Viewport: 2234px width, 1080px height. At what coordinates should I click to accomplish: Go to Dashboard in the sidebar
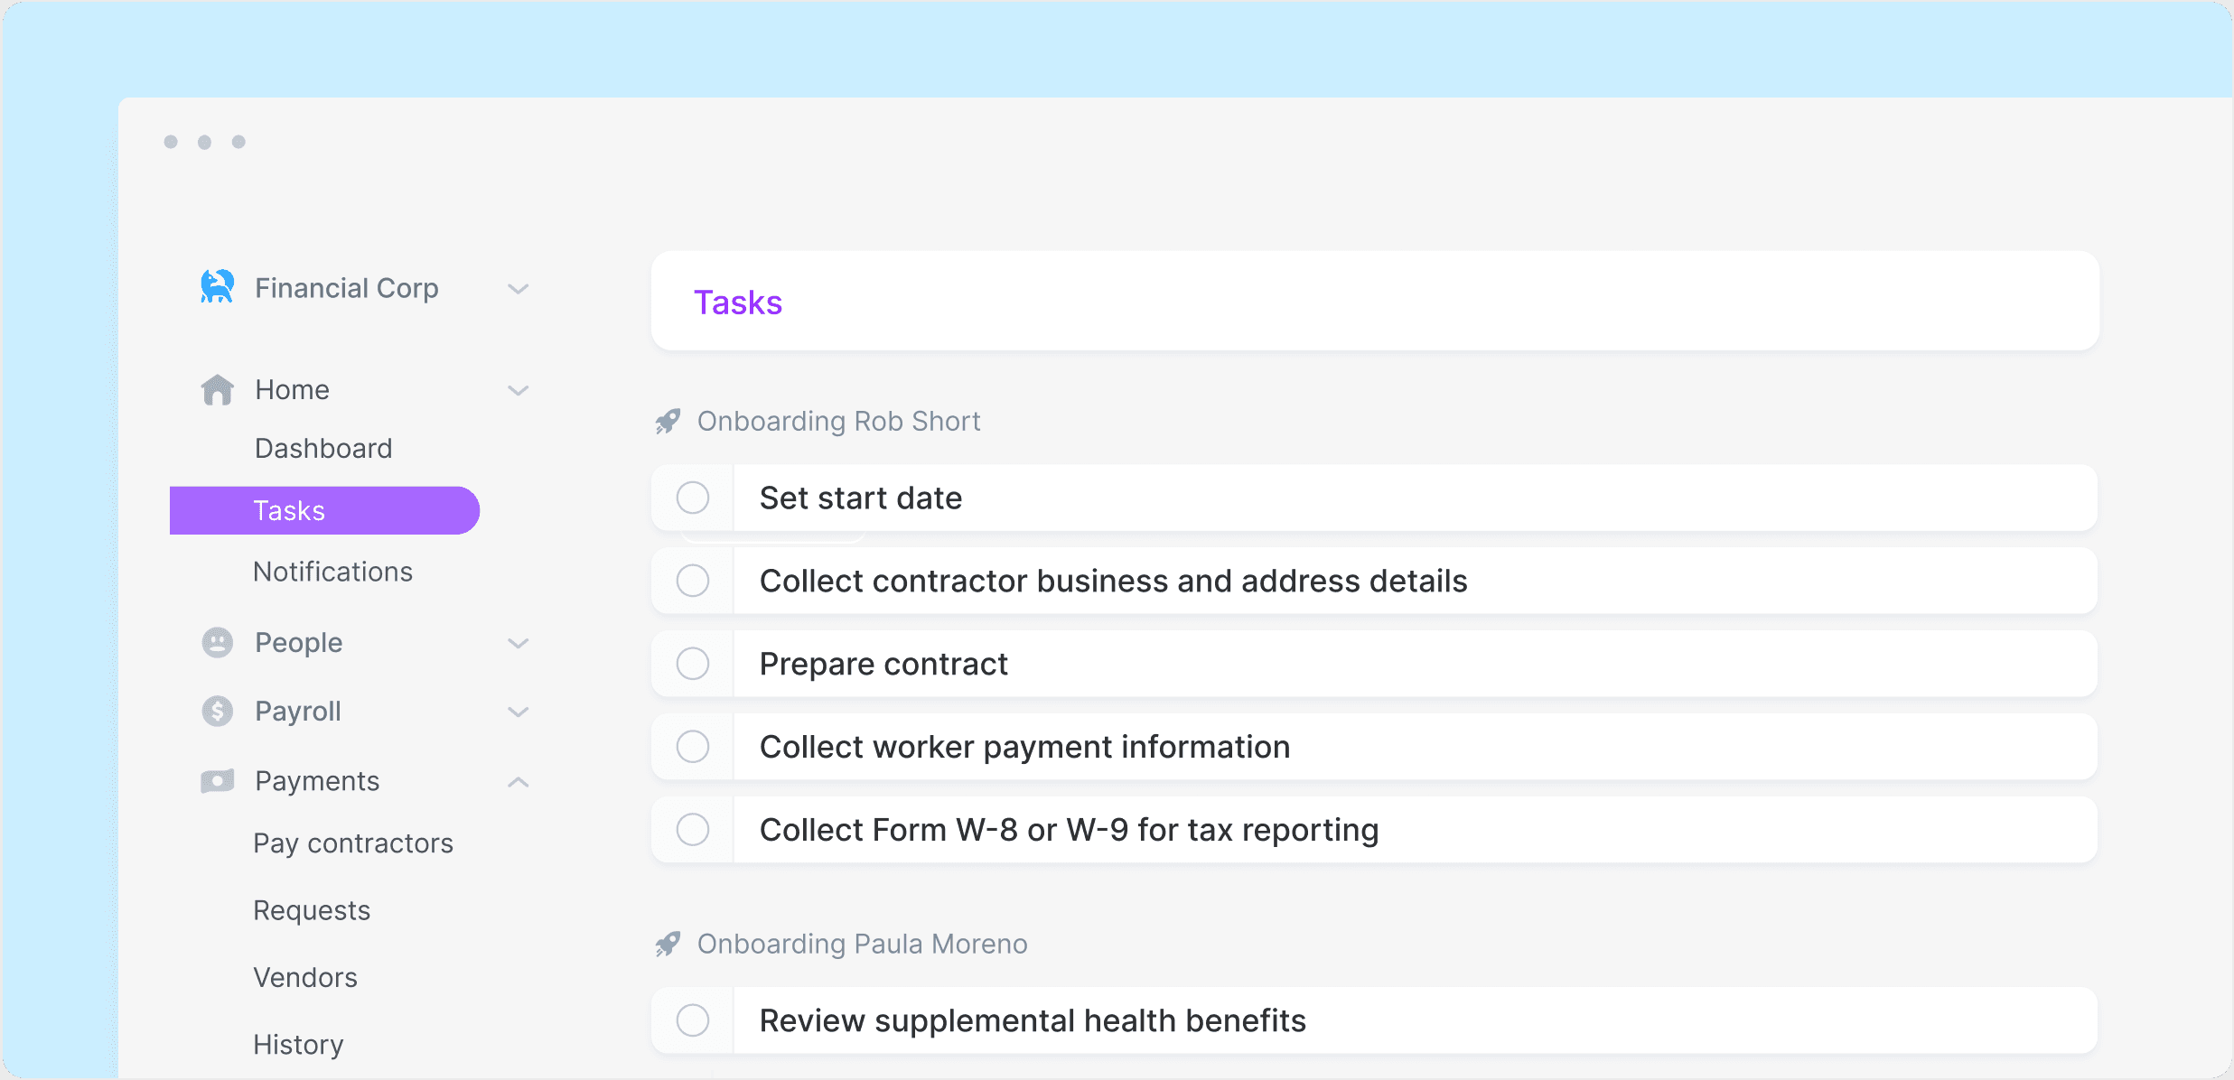(x=323, y=449)
